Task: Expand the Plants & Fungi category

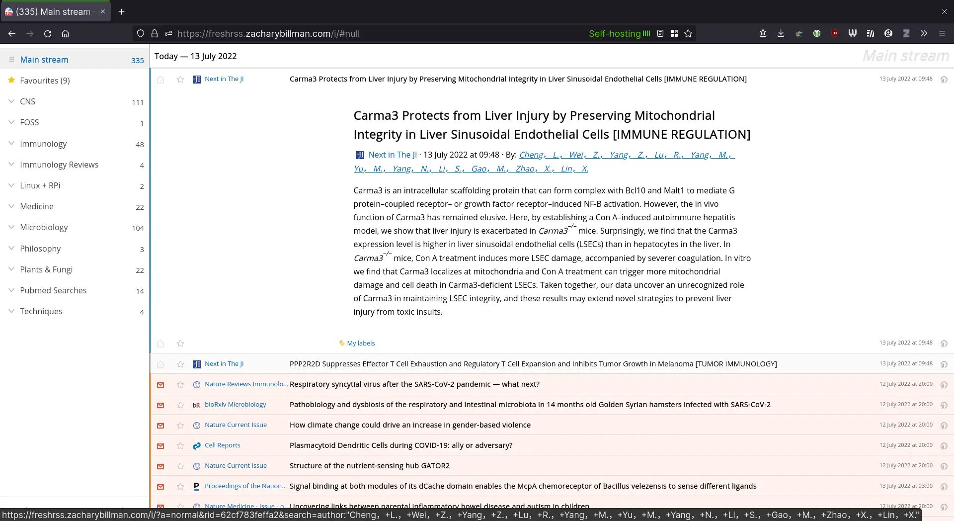Action: 11,269
